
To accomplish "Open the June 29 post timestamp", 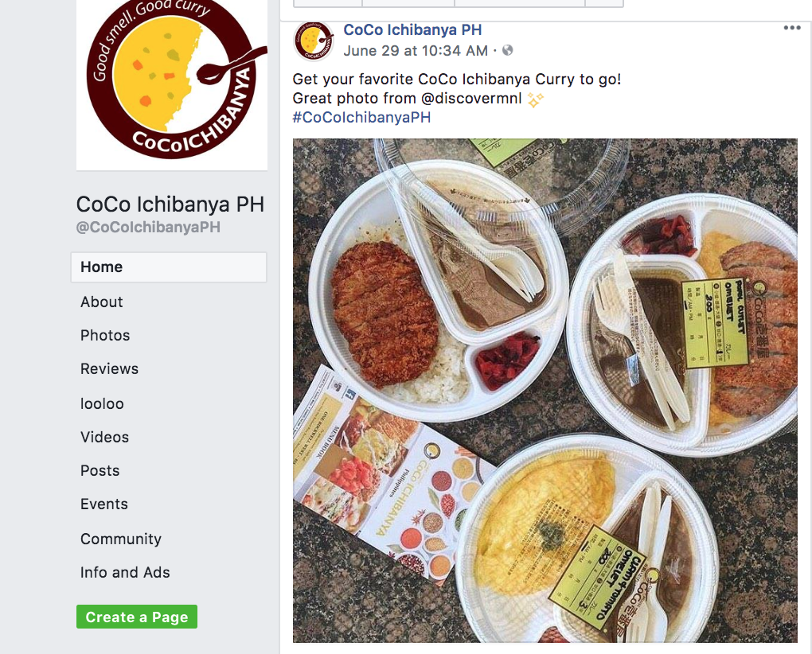I will [x=416, y=51].
